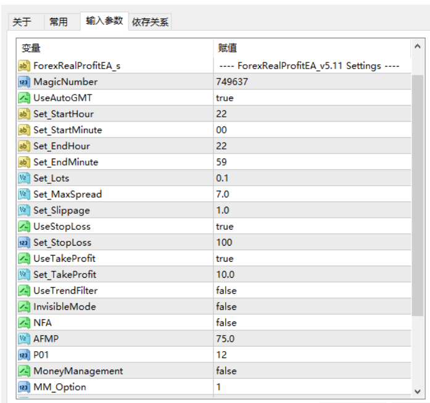Click the Set_EndMinute value 59
This screenshot has height=403, width=430.
click(221, 162)
